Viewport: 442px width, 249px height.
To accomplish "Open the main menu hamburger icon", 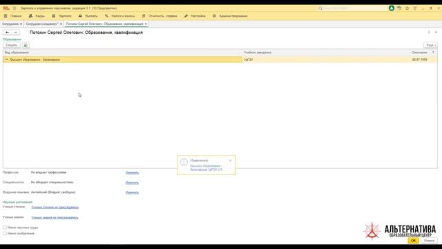I will coord(15,8).
